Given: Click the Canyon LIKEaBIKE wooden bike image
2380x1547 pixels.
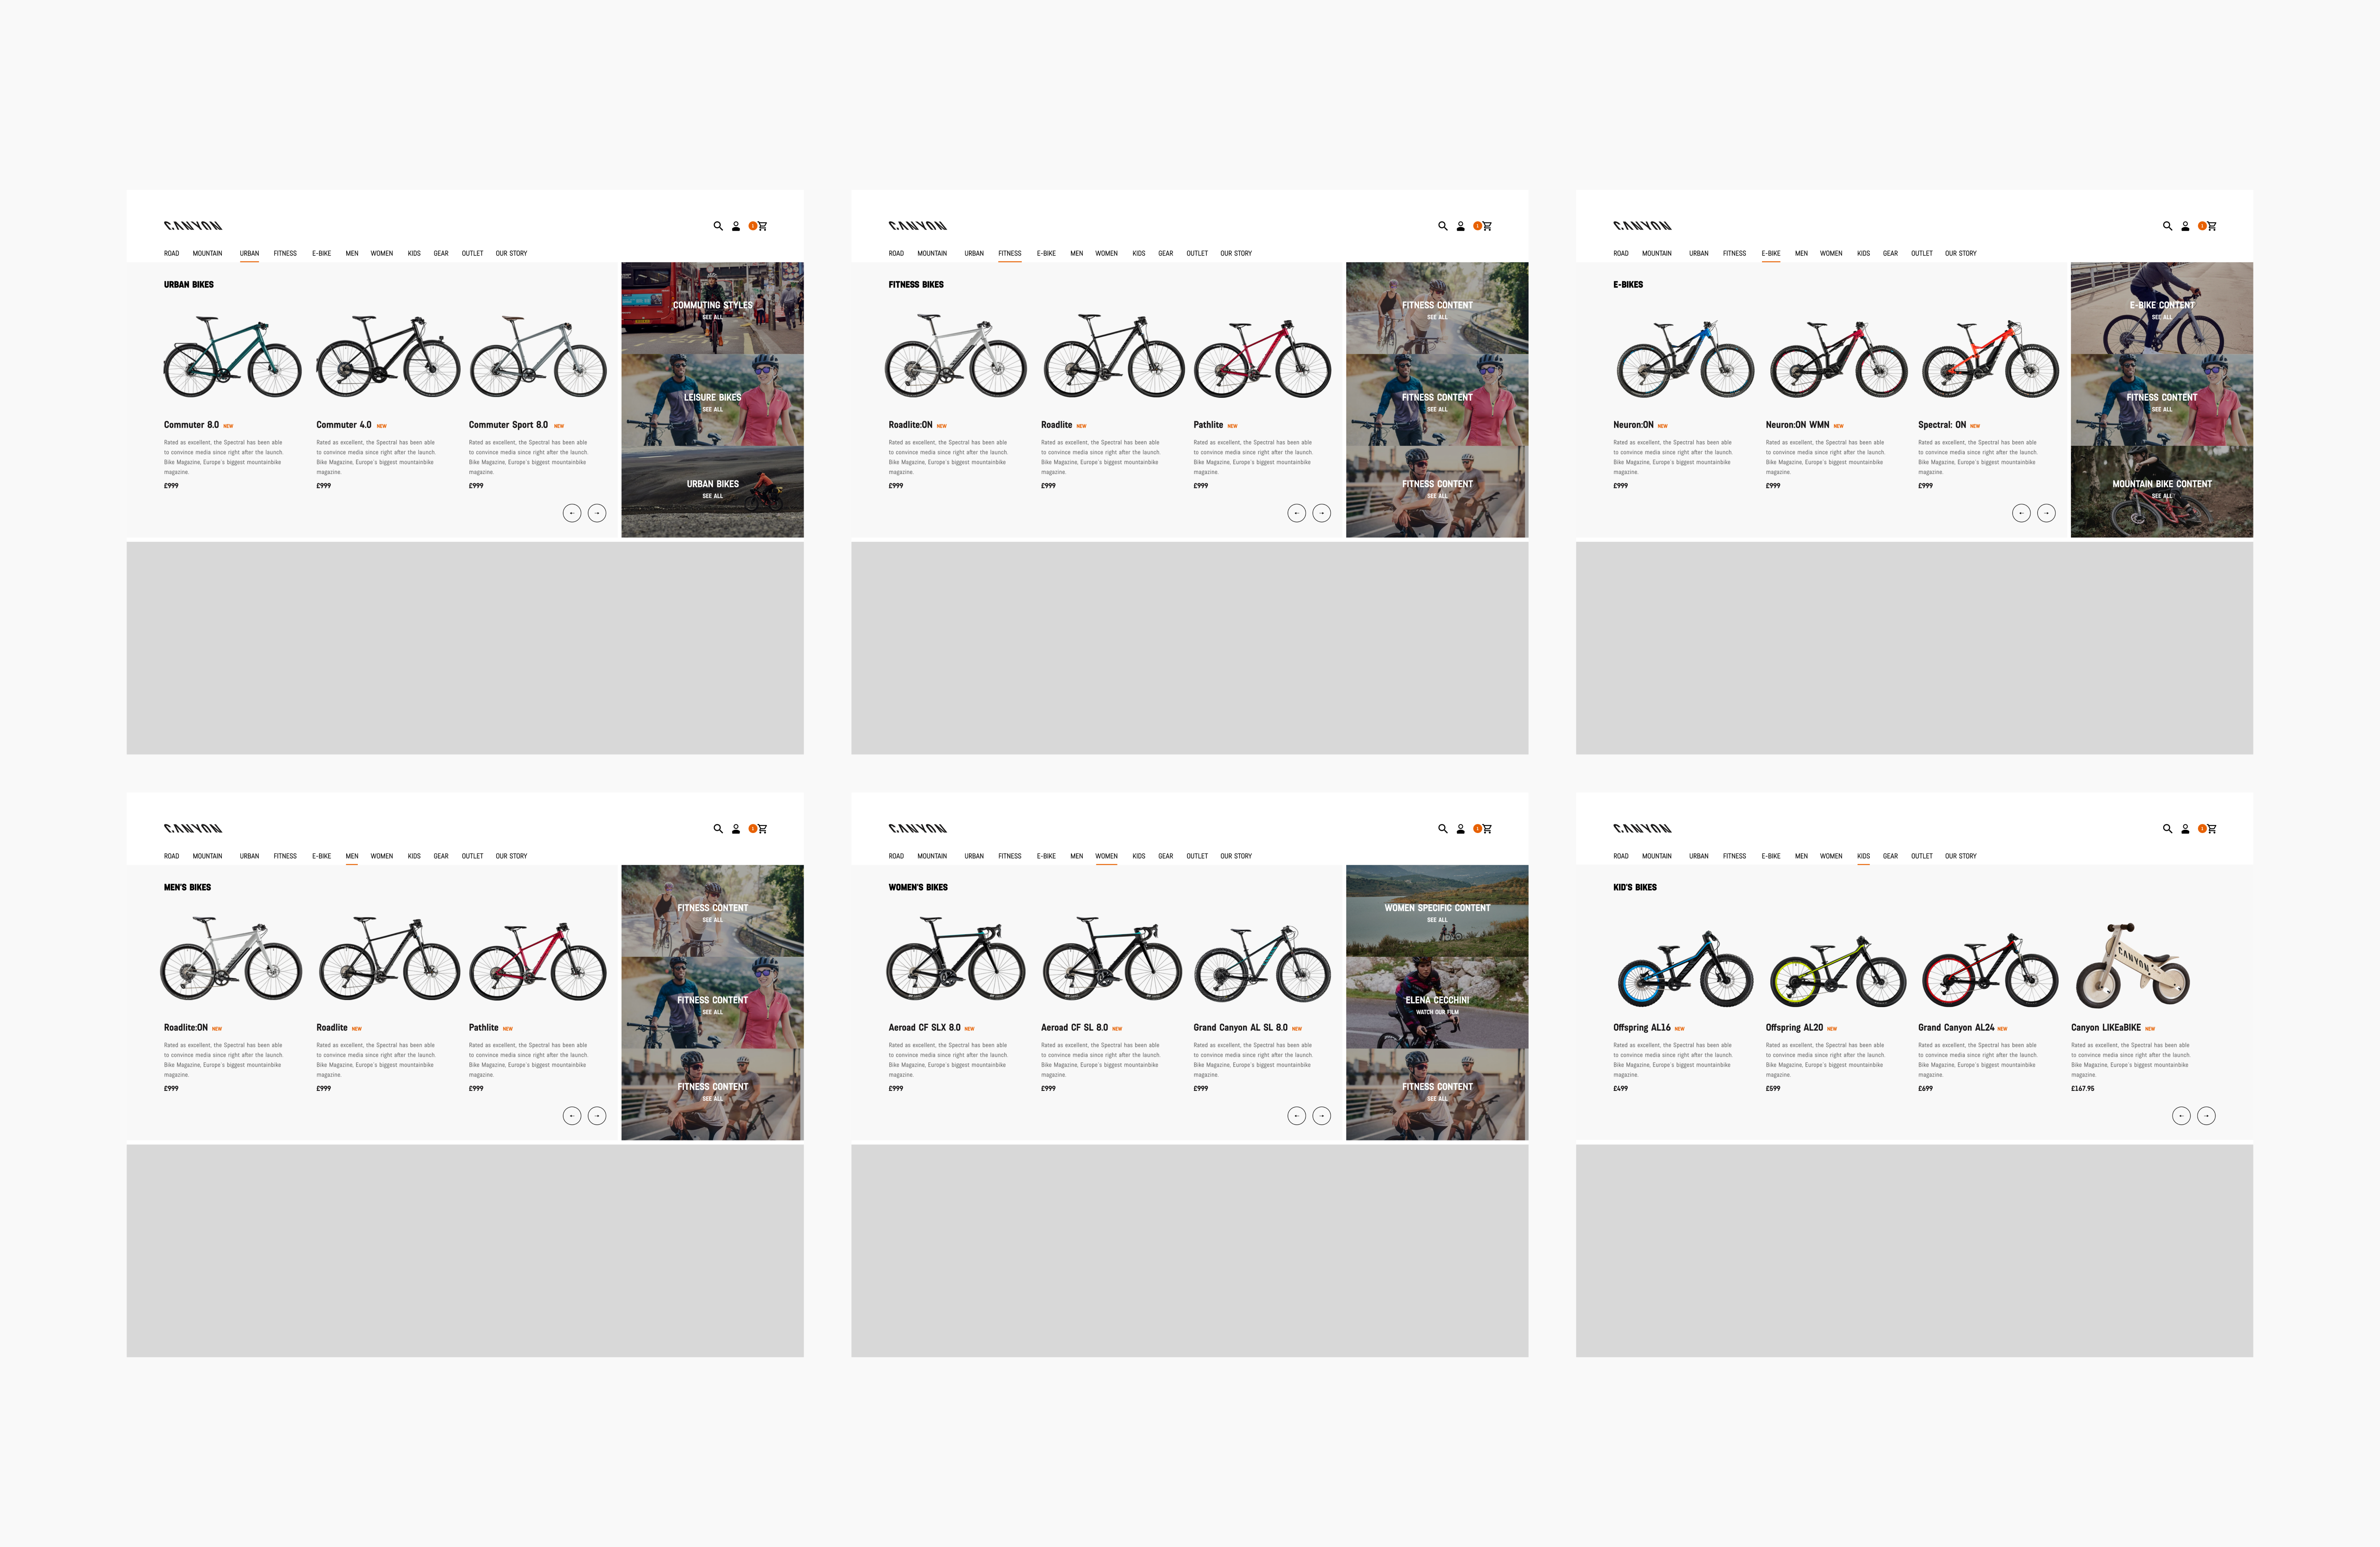Looking at the screenshot, I should point(2133,966).
